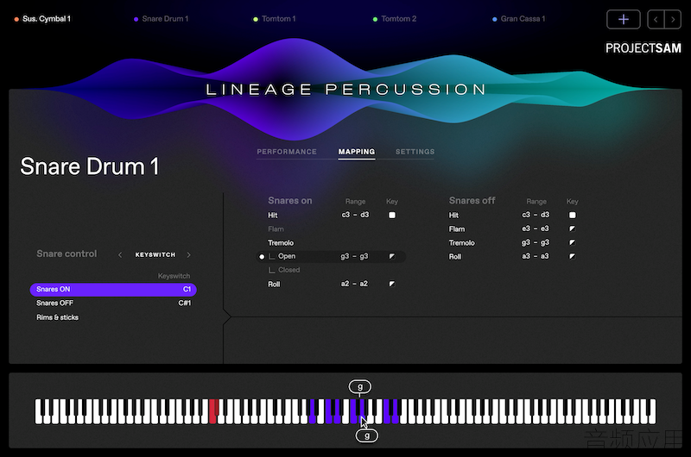Switch to the Performance tab

[287, 152]
